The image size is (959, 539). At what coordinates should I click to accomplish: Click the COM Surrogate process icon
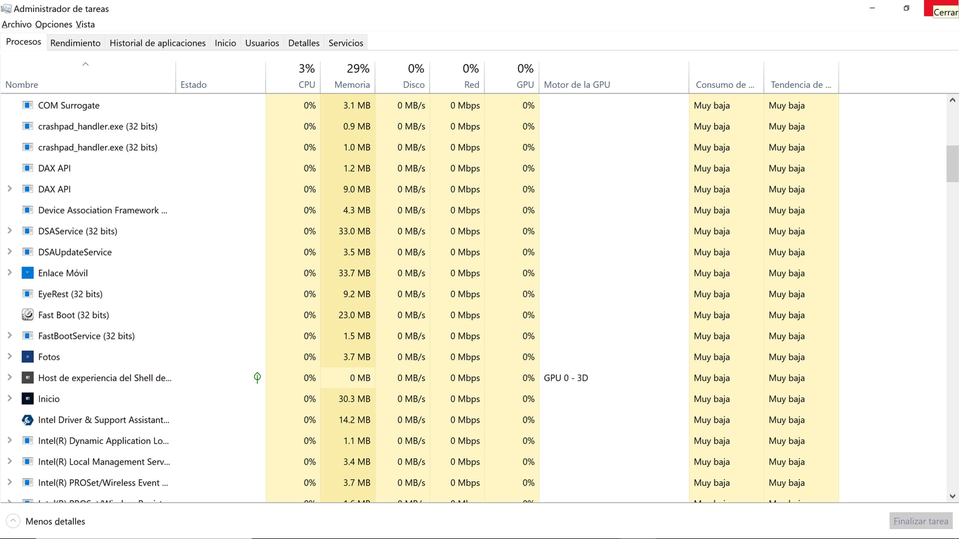[x=27, y=105]
